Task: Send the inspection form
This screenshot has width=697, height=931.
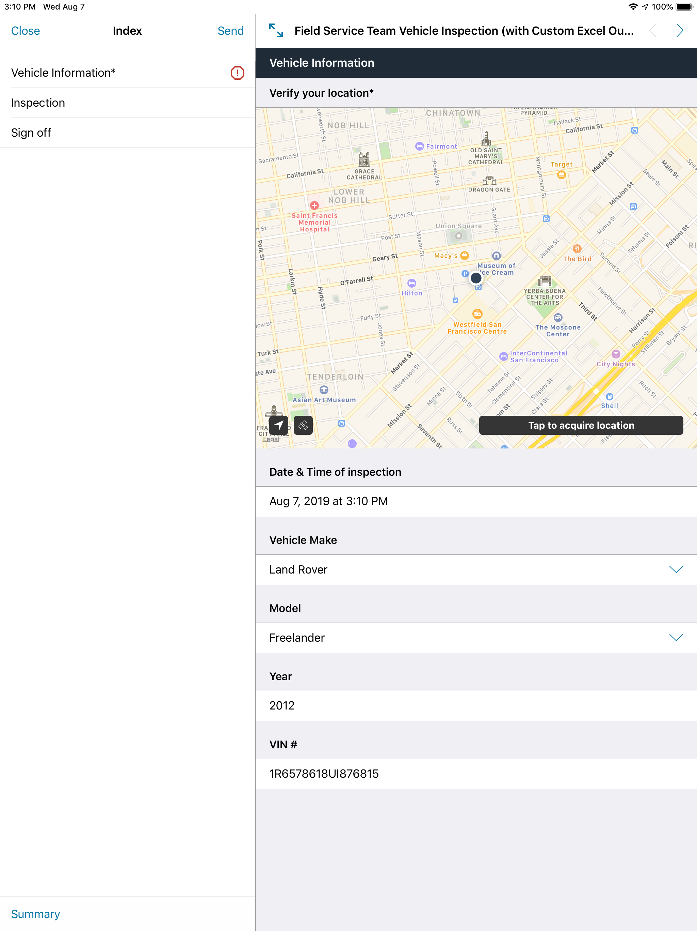Action: [230, 31]
